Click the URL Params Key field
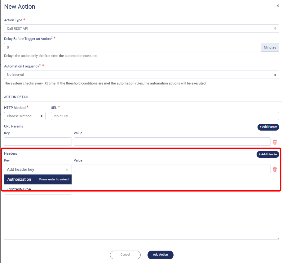 [38, 142]
